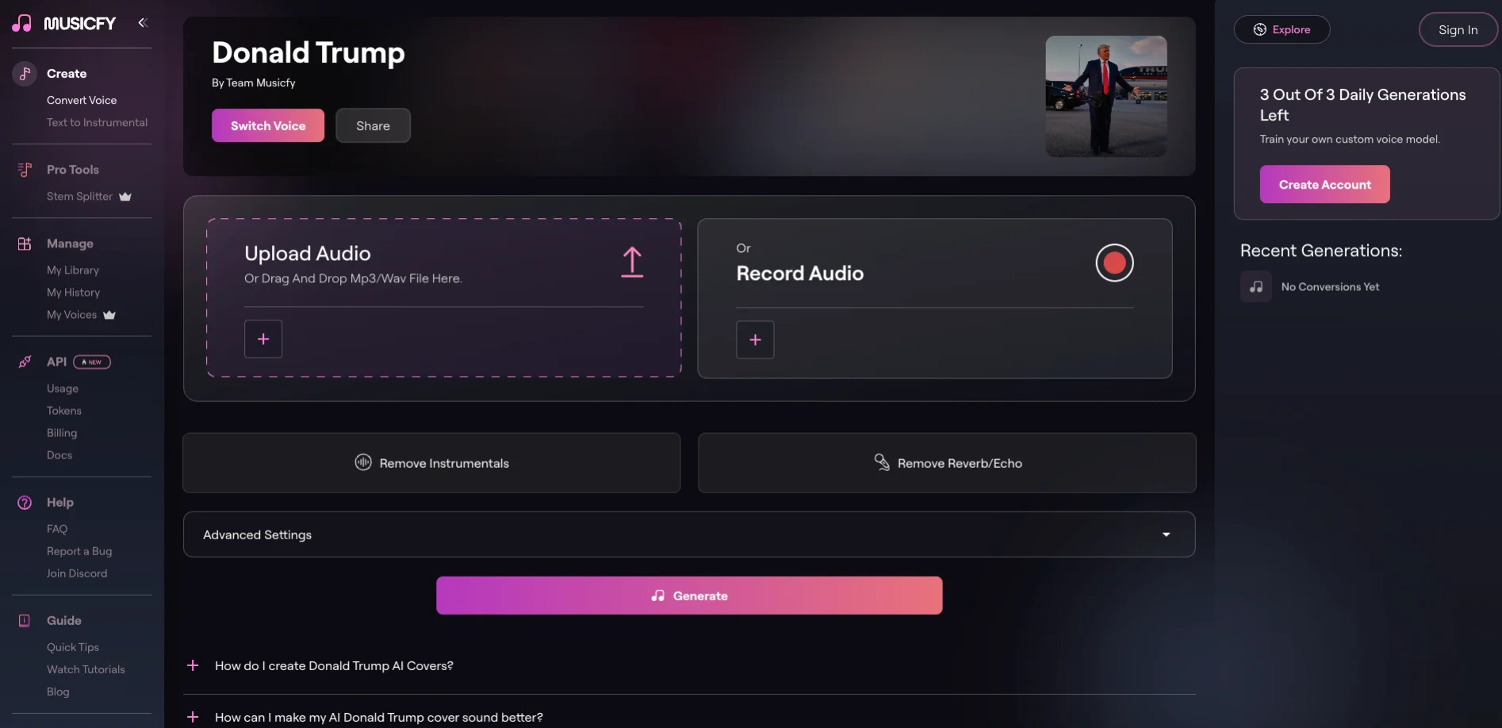Click the plus box under Record Audio
The height and width of the screenshot is (728, 1502).
coord(755,340)
